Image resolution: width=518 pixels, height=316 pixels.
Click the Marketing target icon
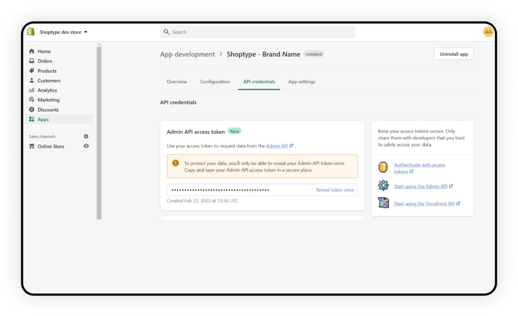(32, 100)
